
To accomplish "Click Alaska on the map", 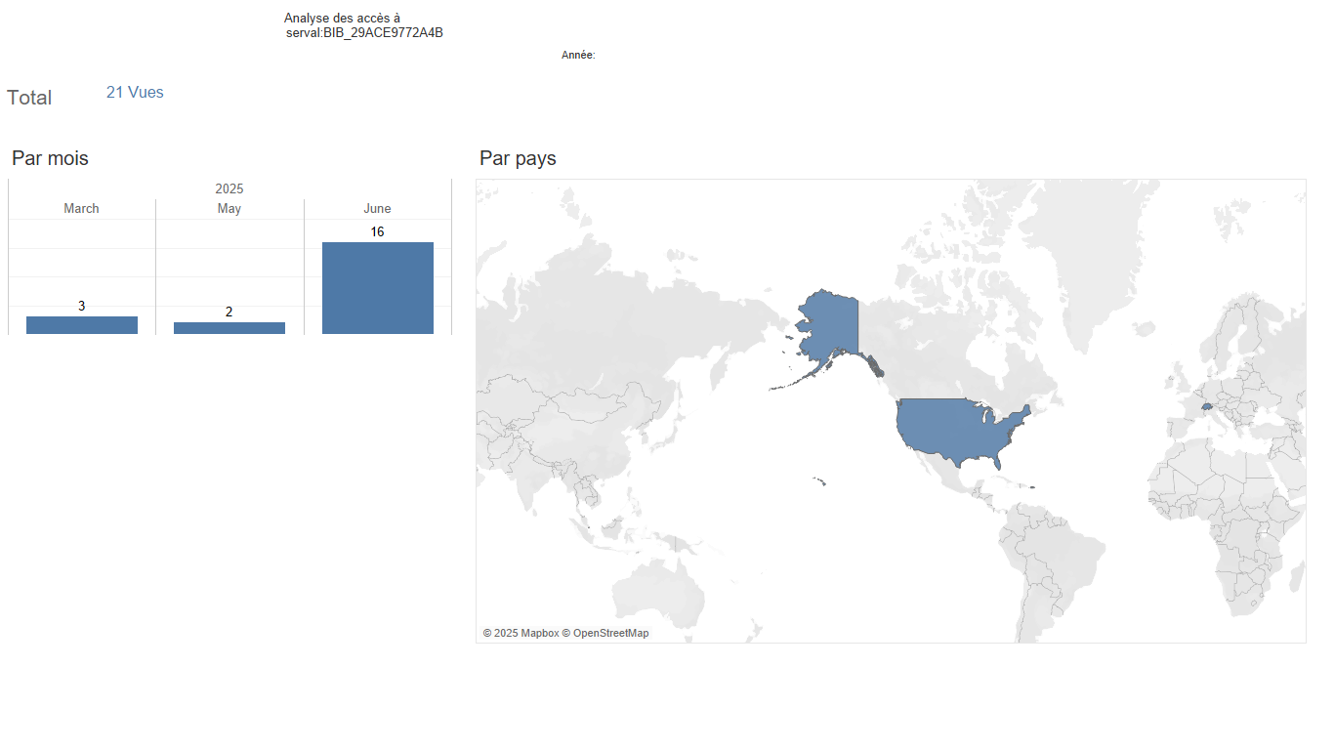I will click(830, 327).
